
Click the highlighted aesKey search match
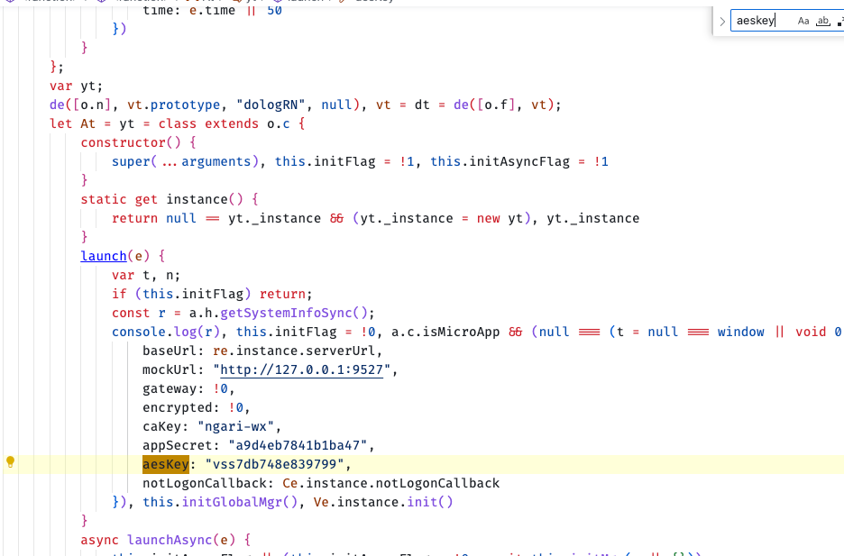[165, 464]
